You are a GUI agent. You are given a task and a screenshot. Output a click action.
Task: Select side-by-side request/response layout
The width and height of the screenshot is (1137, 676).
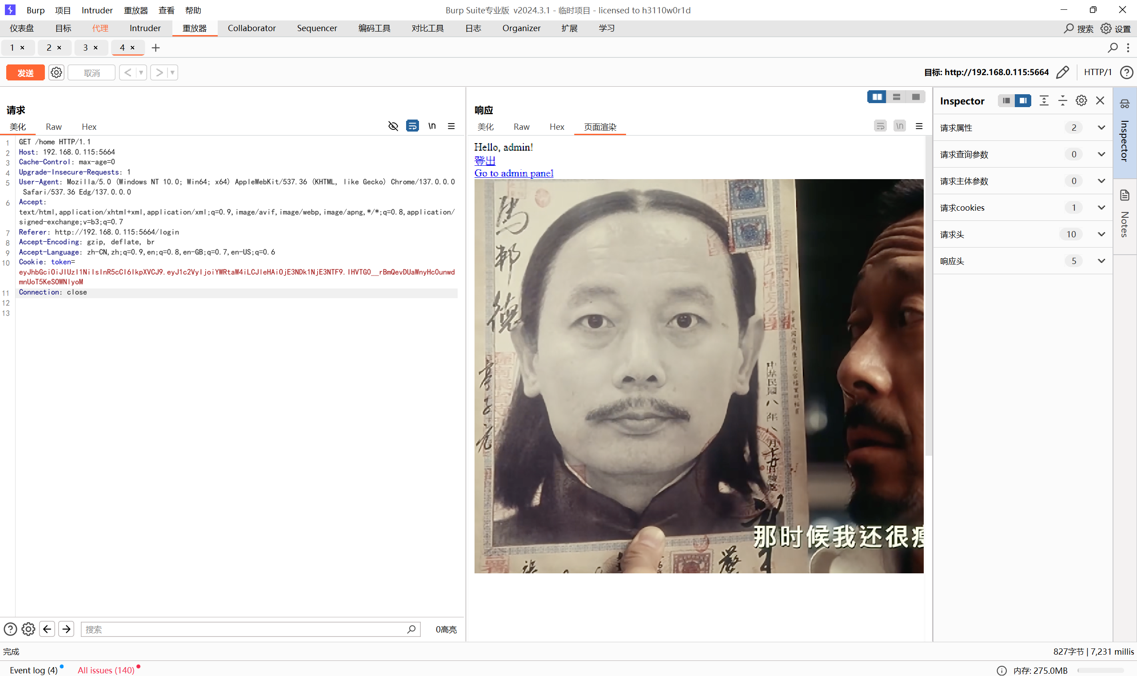tap(877, 97)
